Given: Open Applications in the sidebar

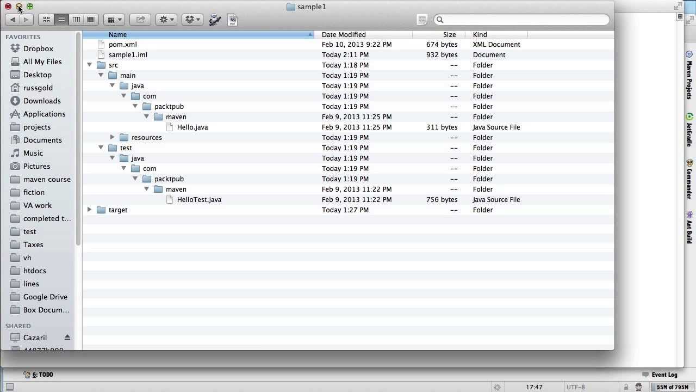Looking at the screenshot, I should pos(44,114).
